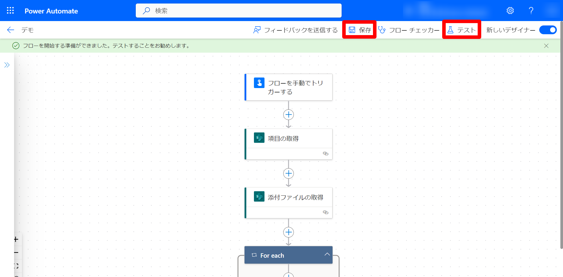The height and width of the screenshot is (277, 563).
Task: Click the SharePoint icon on 項目の取得 action
Action: coord(259,137)
